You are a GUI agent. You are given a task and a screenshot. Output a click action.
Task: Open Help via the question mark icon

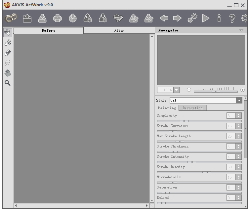tap(232, 18)
